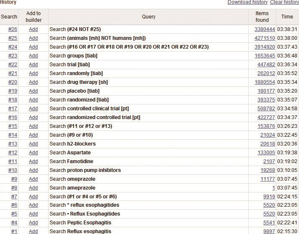Open 133005 results for Aspartate

[x=266, y=153]
